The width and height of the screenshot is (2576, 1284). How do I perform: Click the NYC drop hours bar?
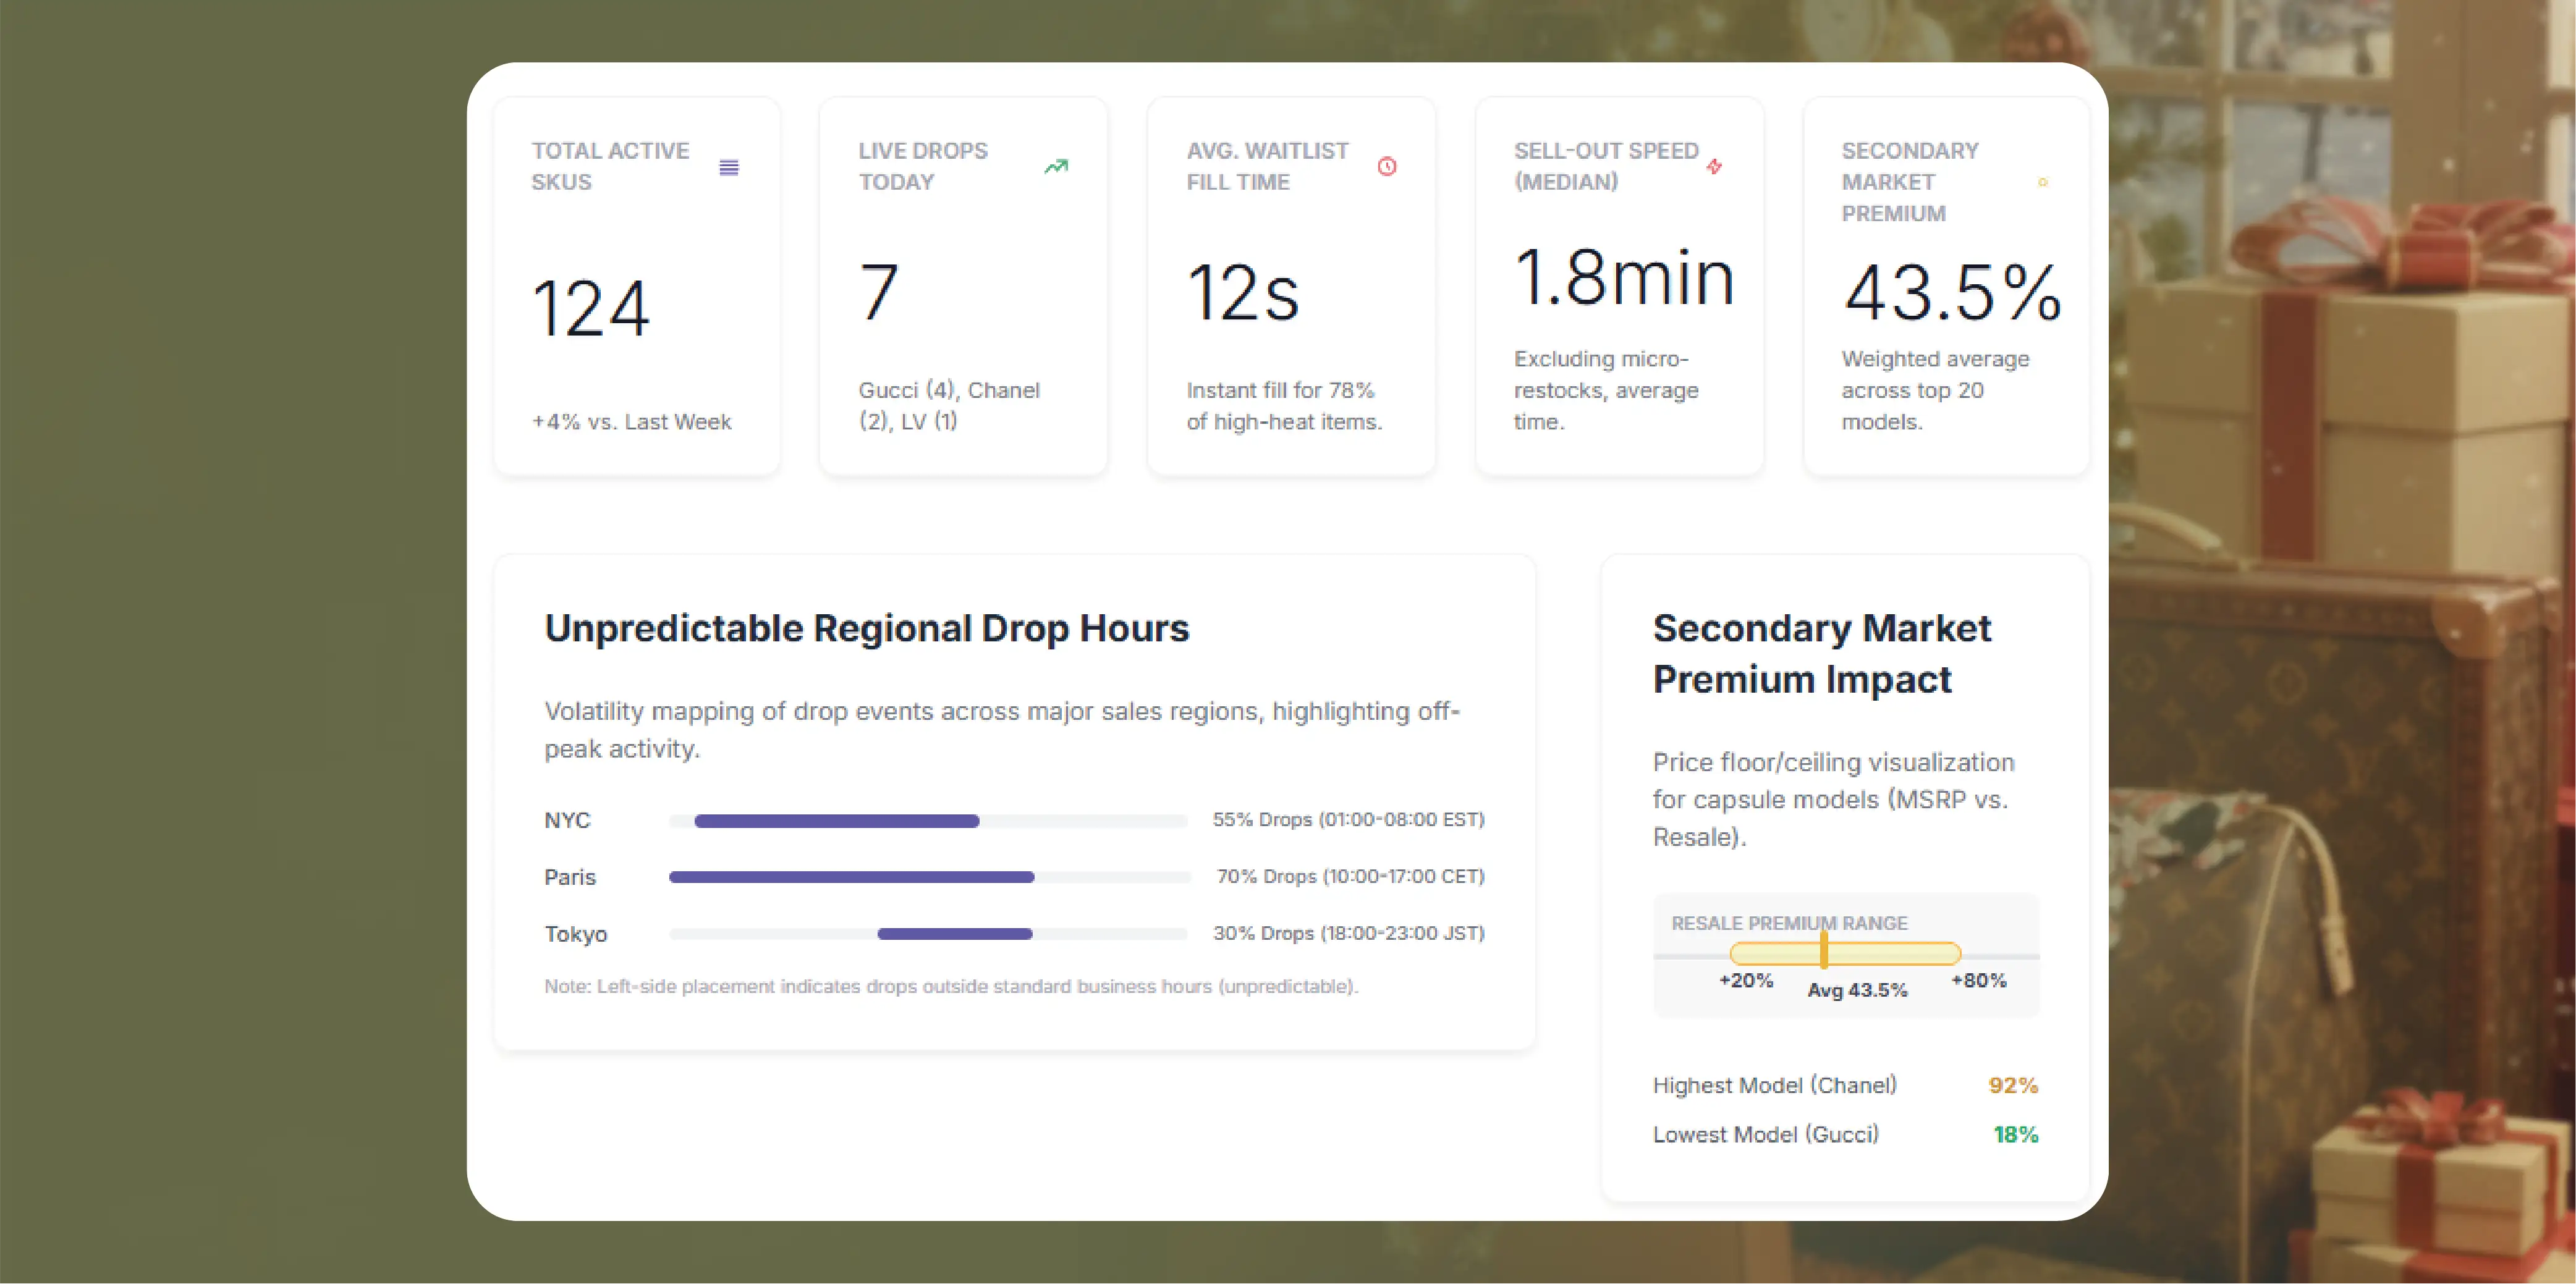836,821
